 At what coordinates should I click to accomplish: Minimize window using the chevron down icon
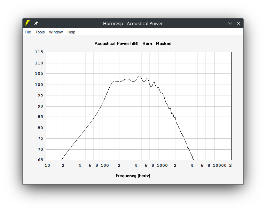tap(230, 23)
